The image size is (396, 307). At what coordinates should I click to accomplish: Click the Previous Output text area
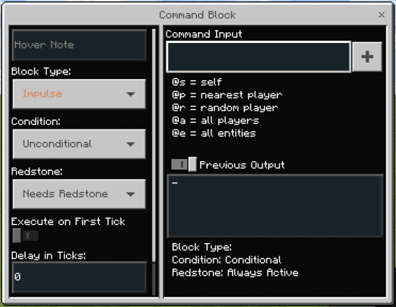275,206
